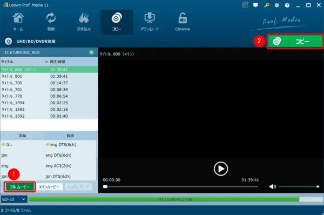
Task: Select the タイトル_700 row
Action: pos(49,83)
